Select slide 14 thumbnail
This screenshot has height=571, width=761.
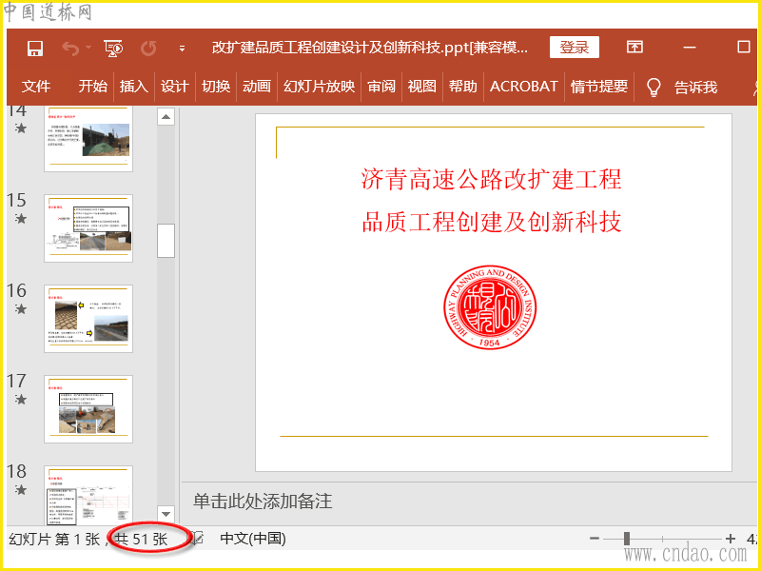pyautogui.click(x=88, y=138)
